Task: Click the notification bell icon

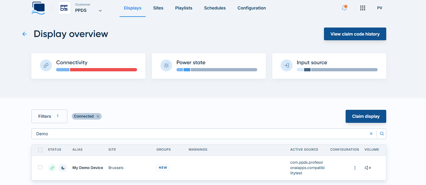Action: (344, 8)
